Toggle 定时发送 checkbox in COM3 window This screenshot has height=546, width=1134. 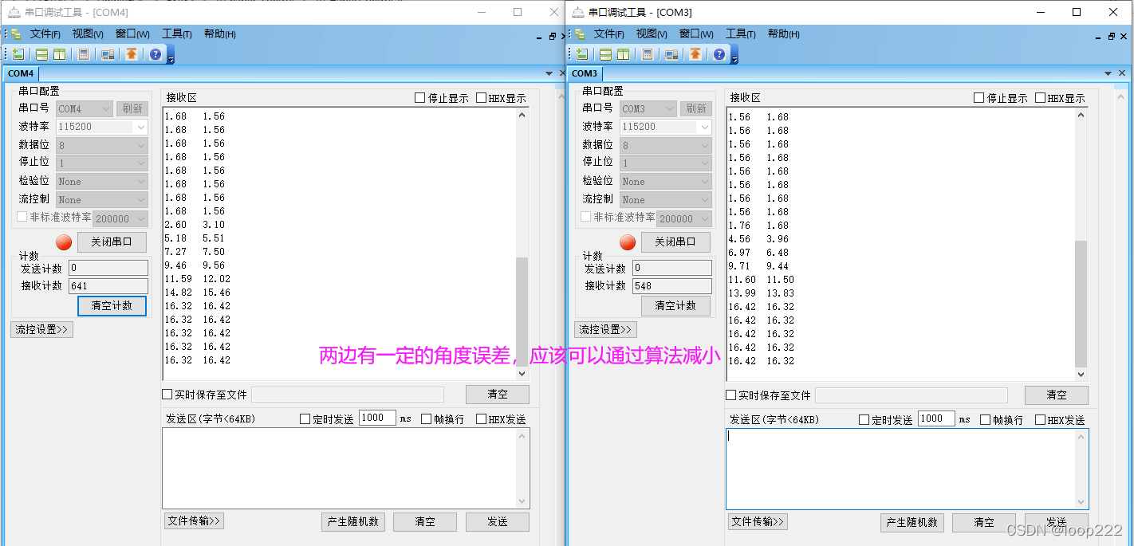click(x=864, y=420)
